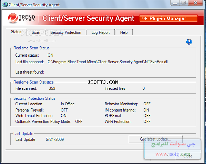Click the Trend Micro logo
Image resolution: width=206 pixels, height=164 pixels.
click(22, 18)
